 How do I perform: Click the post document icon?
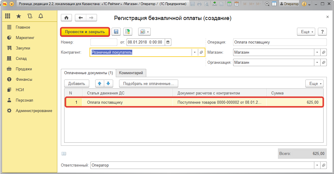pyautogui.click(x=128, y=32)
